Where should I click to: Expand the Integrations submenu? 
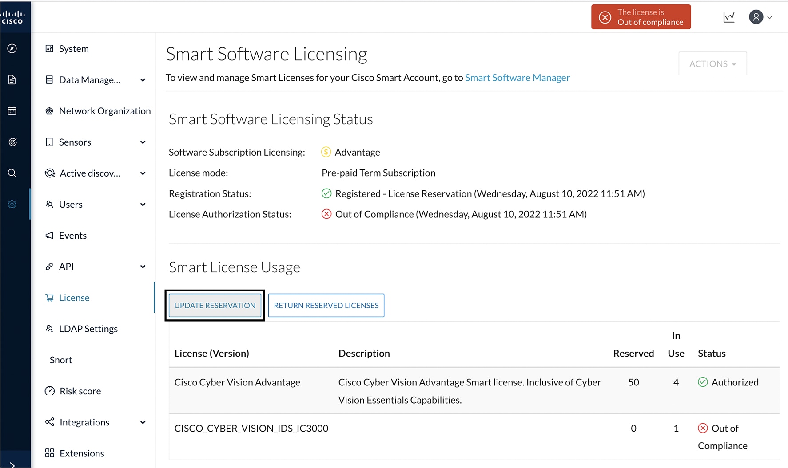coord(143,422)
